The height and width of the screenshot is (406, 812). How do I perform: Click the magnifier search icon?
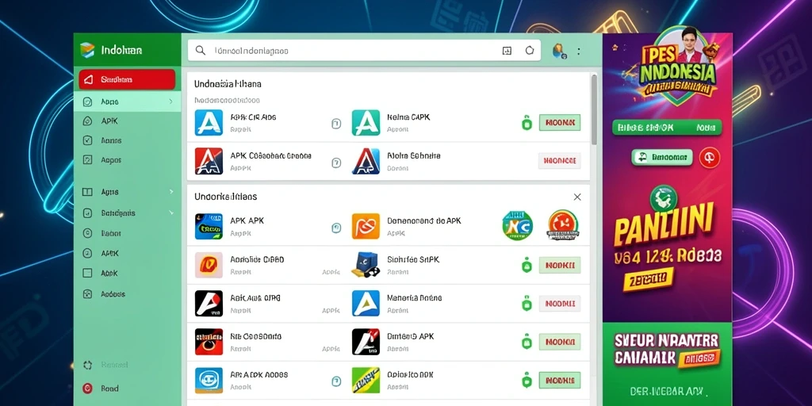coord(200,51)
